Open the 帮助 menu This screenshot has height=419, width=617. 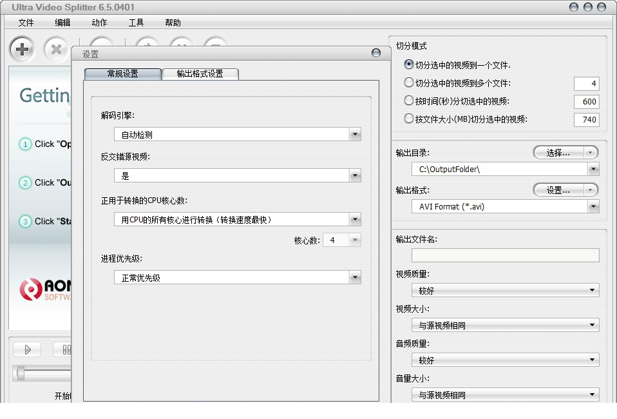coord(173,23)
